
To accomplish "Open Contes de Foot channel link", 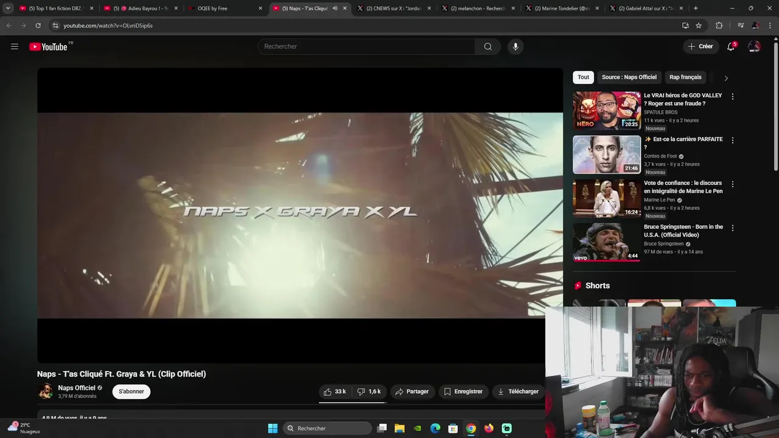I will pyautogui.click(x=660, y=156).
